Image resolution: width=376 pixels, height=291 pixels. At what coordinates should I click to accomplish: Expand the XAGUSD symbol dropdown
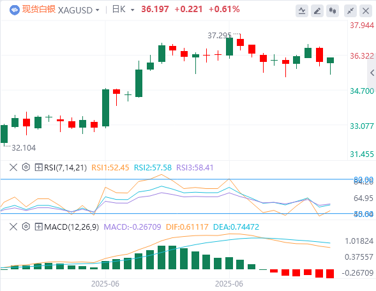coord(98,10)
